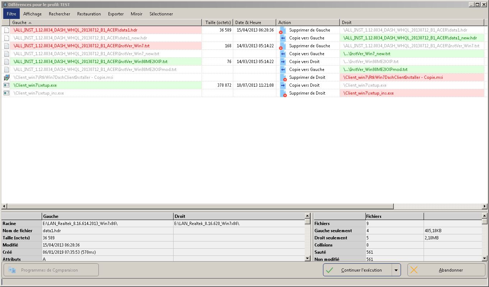
Task: Click copy-to-right arrow icon for InstVer_Win98ME2KXP.txt
Action: 283,62
